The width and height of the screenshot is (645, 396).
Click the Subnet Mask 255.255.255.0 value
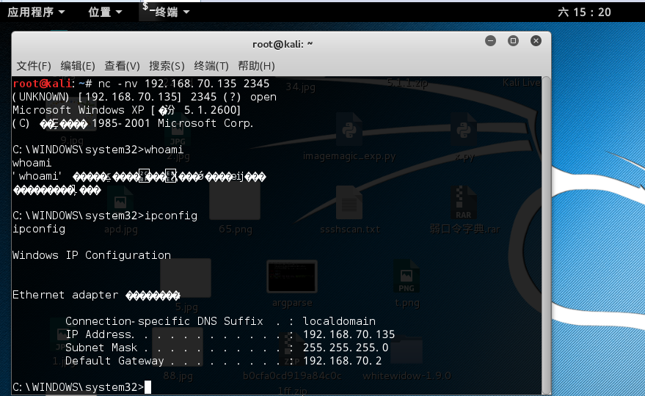pos(346,348)
